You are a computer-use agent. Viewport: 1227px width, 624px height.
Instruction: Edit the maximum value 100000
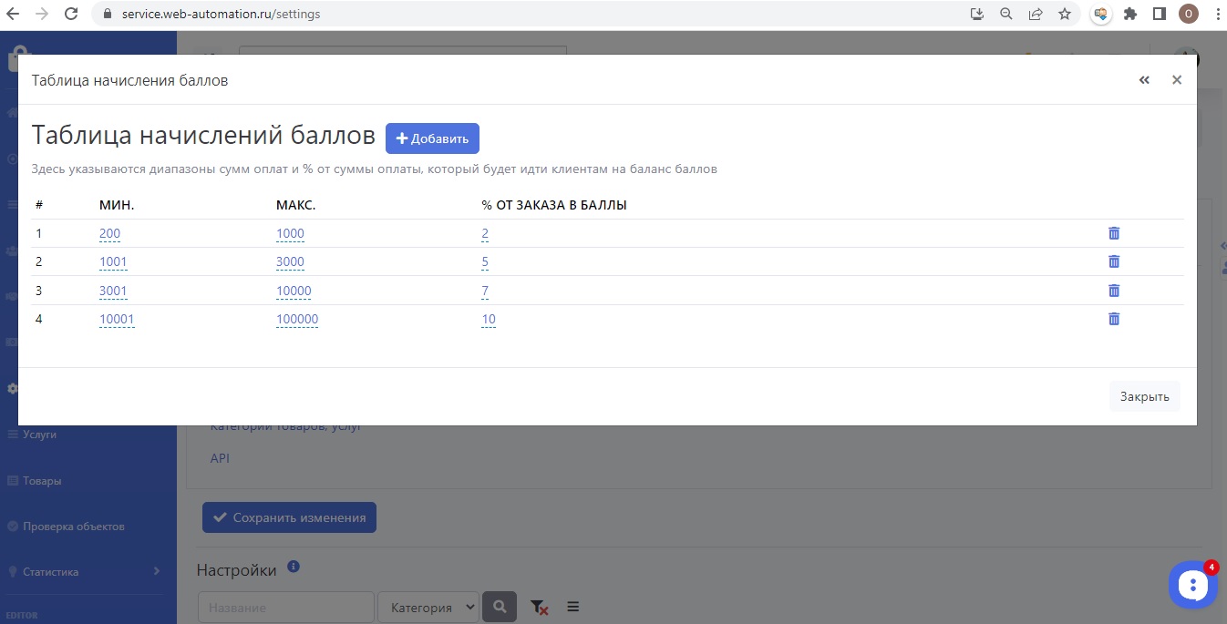pyautogui.click(x=297, y=319)
